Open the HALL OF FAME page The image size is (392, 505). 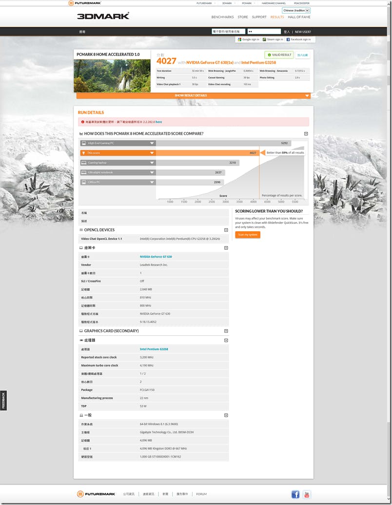point(299,17)
